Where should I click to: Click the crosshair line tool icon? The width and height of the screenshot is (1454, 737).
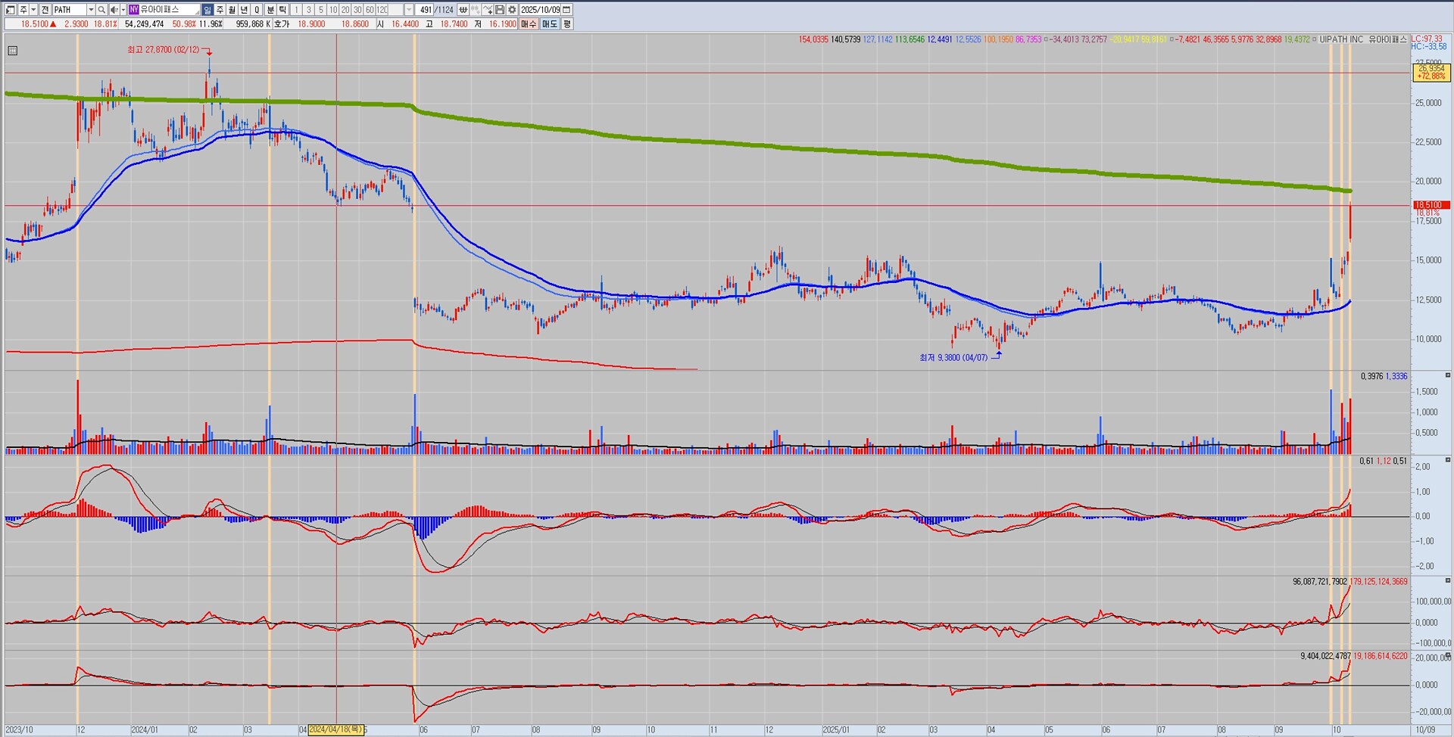[x=487, y=10]
